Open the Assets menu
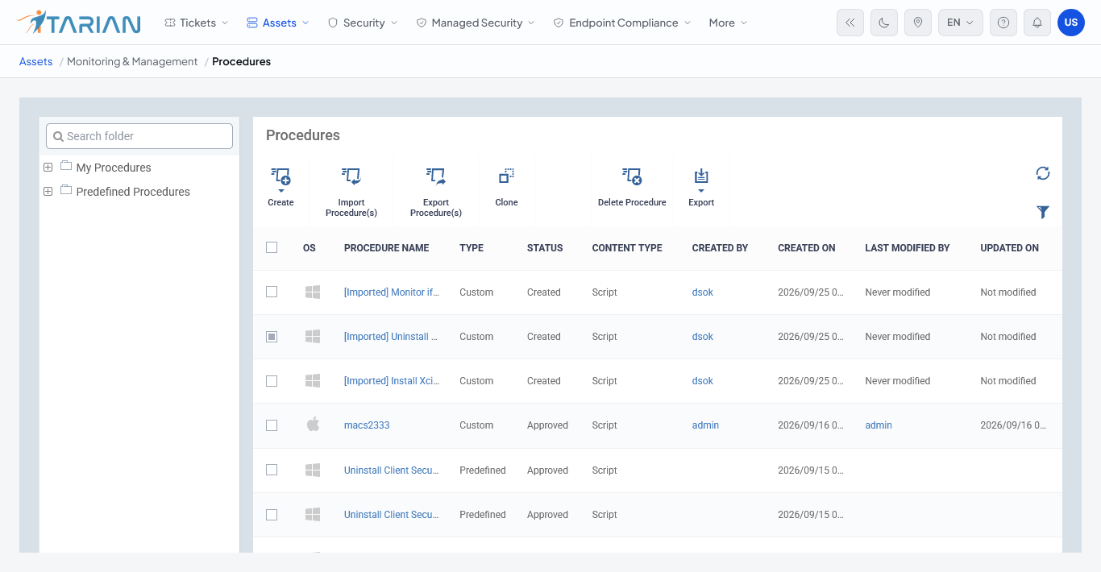 click(x=278, y=23)
